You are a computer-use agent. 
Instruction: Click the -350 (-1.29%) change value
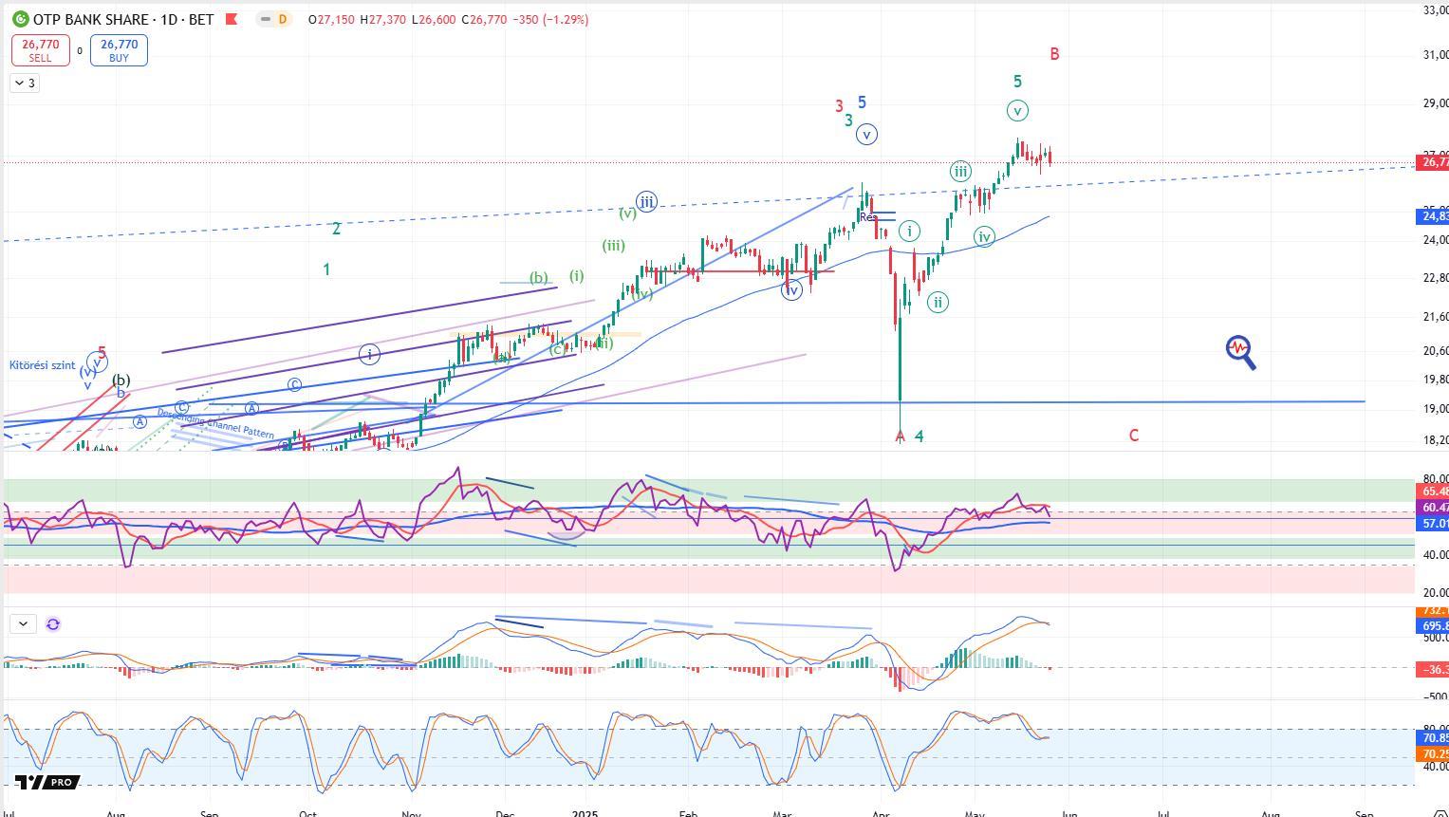(550, 19)
